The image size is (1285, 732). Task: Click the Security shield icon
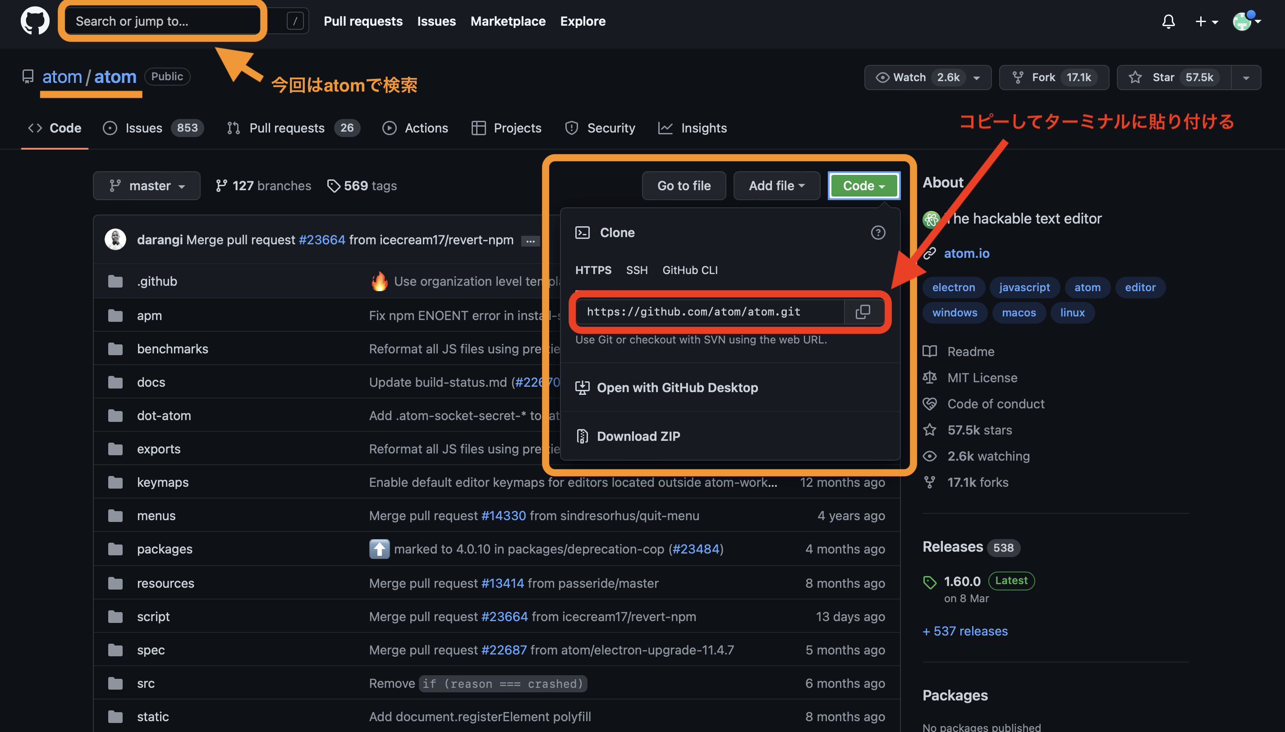571,126
